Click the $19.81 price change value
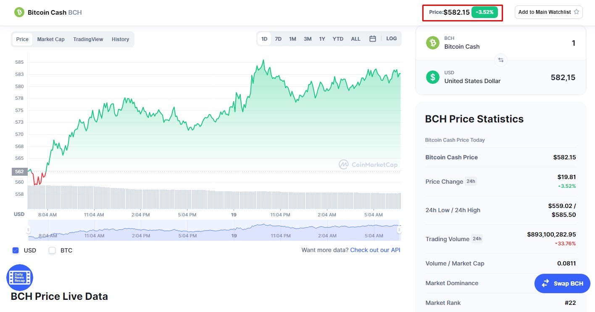 pyautogui.click(x=566, y=177)
